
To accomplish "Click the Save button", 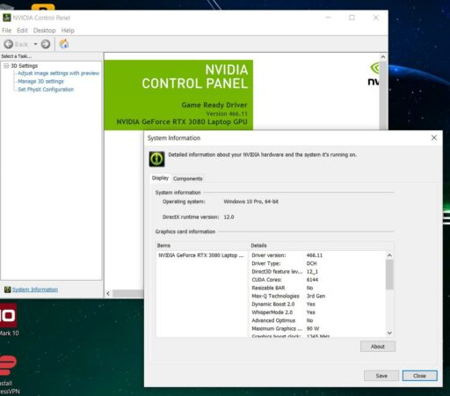I will click(x=381, y=376).
